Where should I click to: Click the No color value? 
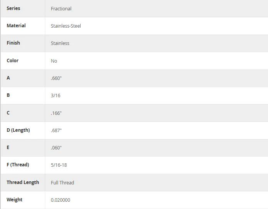tap(54, 61)
